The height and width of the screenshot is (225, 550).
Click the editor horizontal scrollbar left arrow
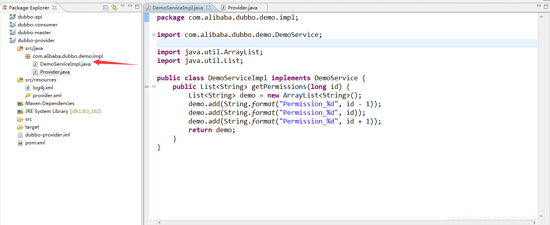click(159, 222)
